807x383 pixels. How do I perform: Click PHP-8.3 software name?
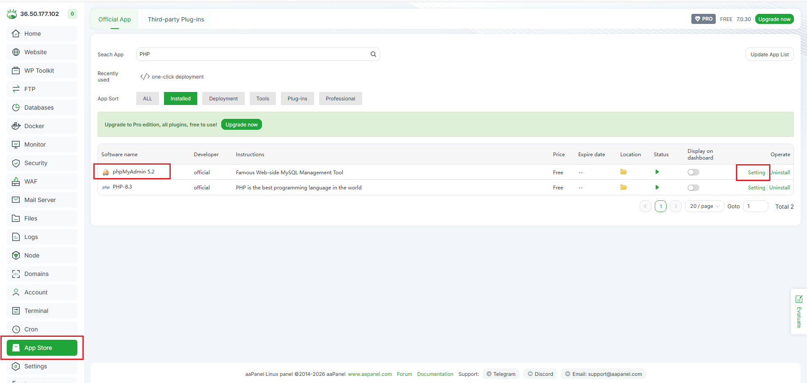click(122, 187)
